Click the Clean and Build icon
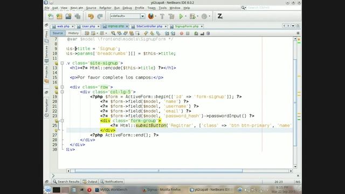This screenshot has width=345, height=194. pos(171,16)
